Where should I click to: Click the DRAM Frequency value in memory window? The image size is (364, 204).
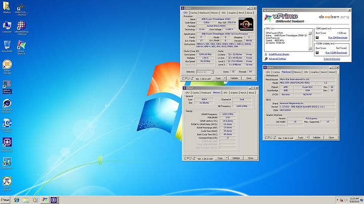[227, 114]
